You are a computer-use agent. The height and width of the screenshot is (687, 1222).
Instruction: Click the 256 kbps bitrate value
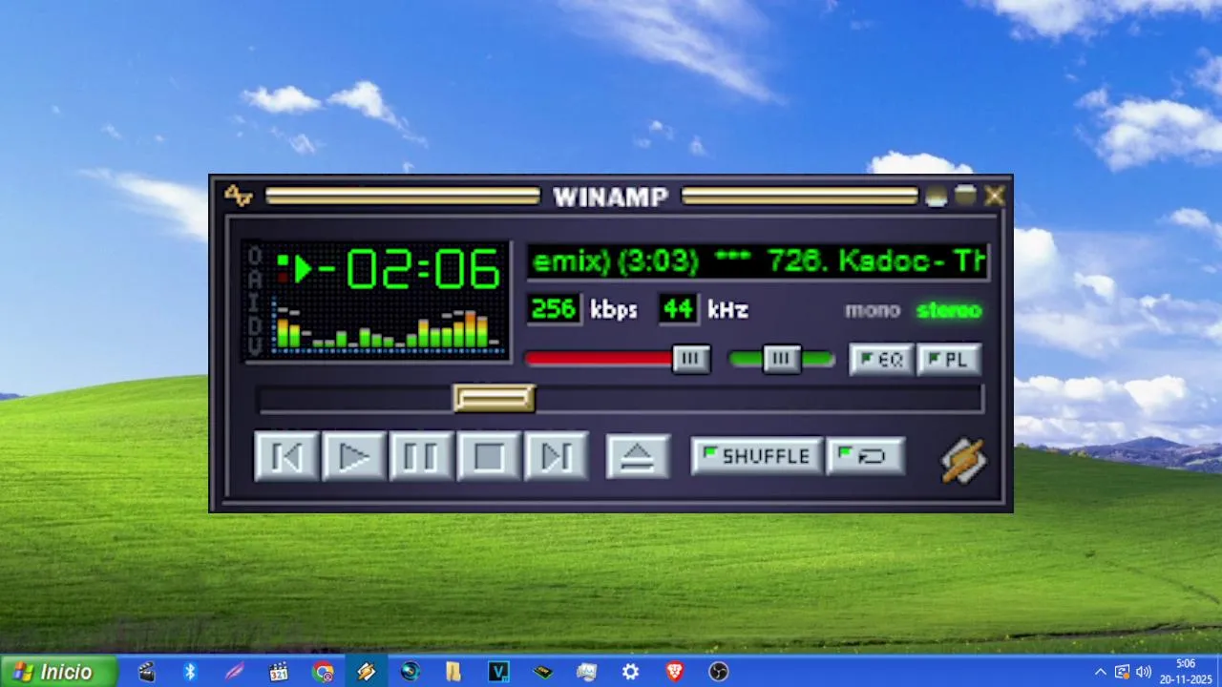click(x=554, y=309)
